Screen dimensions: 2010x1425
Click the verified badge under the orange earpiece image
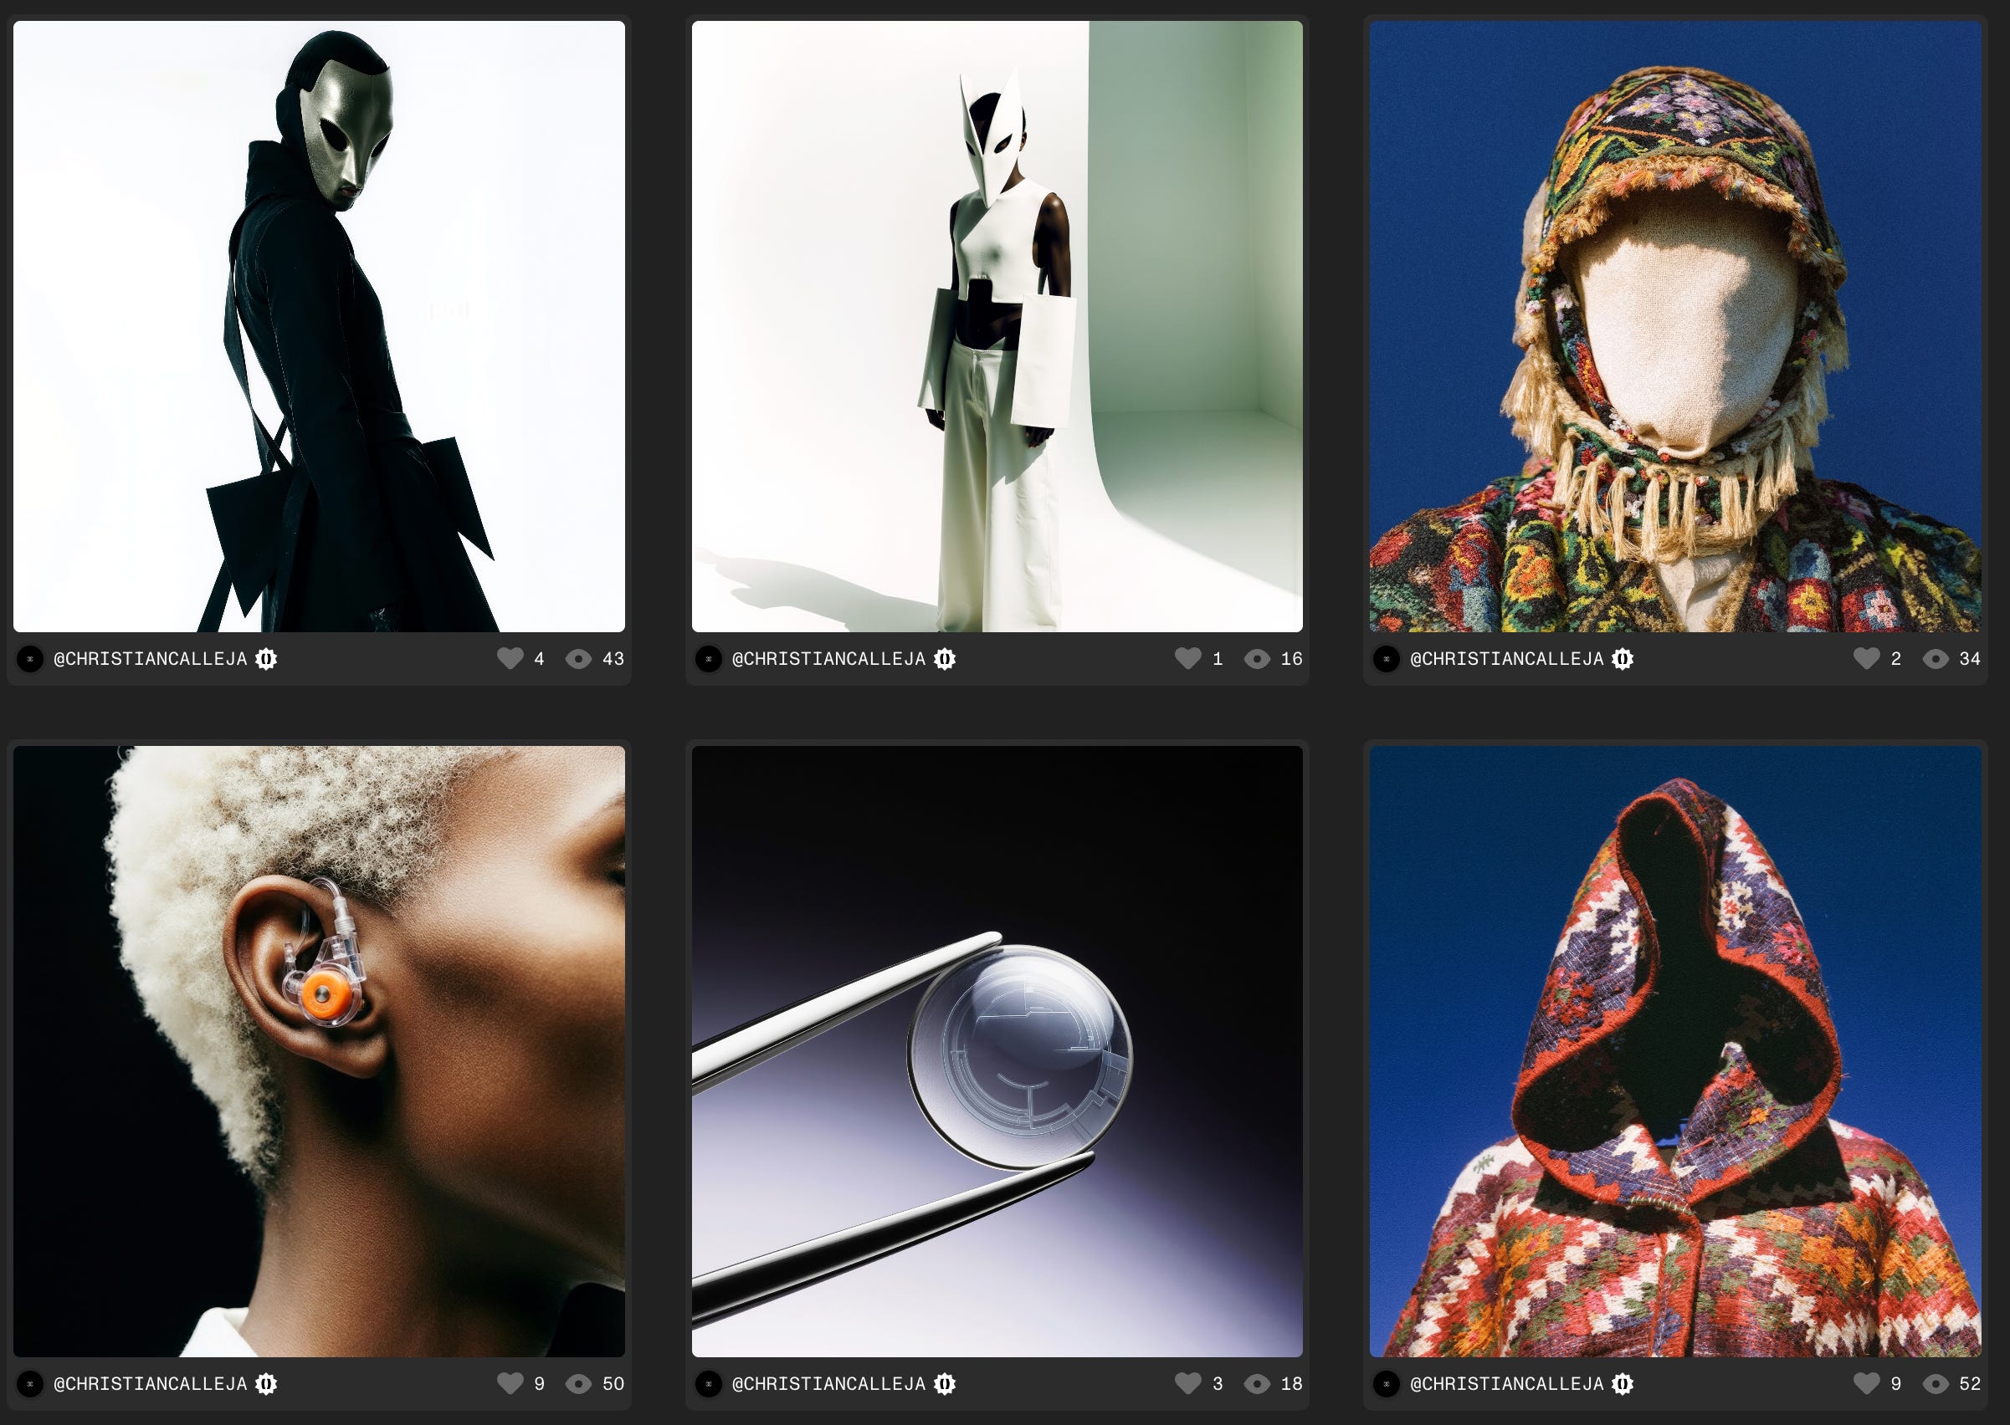266,1383
